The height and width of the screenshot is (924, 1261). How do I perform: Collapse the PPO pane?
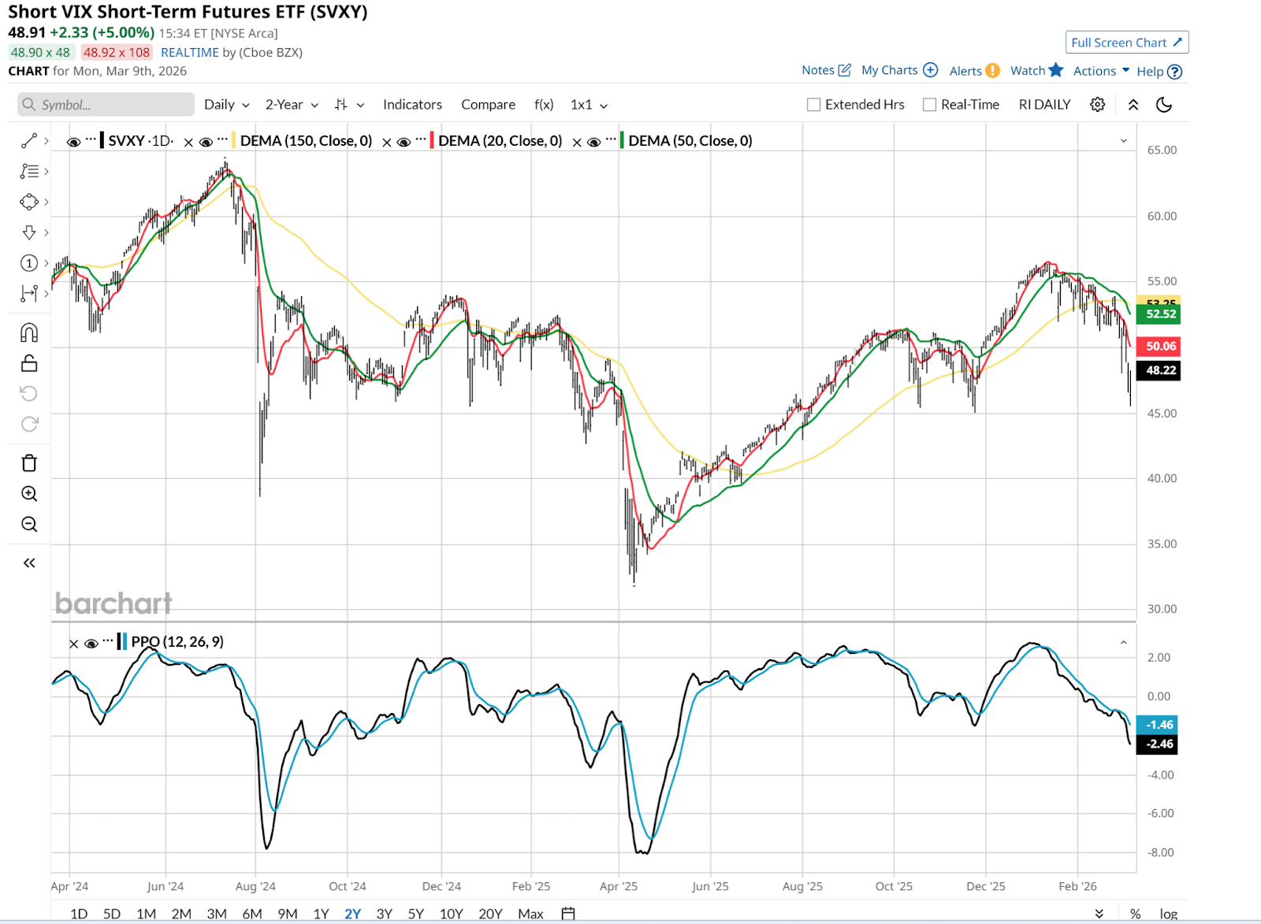[x=1123, y=643]
